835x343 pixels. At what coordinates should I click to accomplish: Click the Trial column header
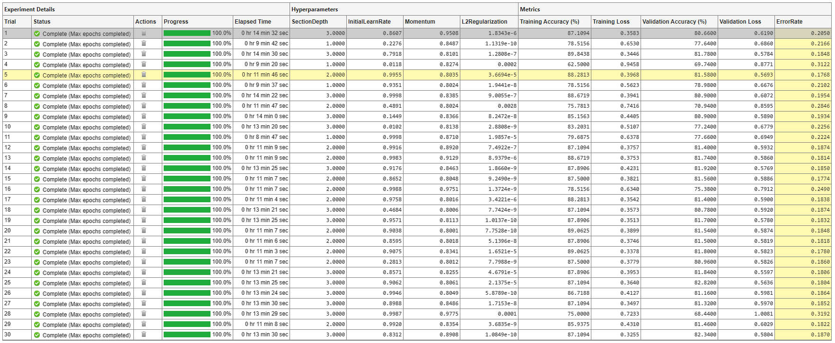pos(10,22)
